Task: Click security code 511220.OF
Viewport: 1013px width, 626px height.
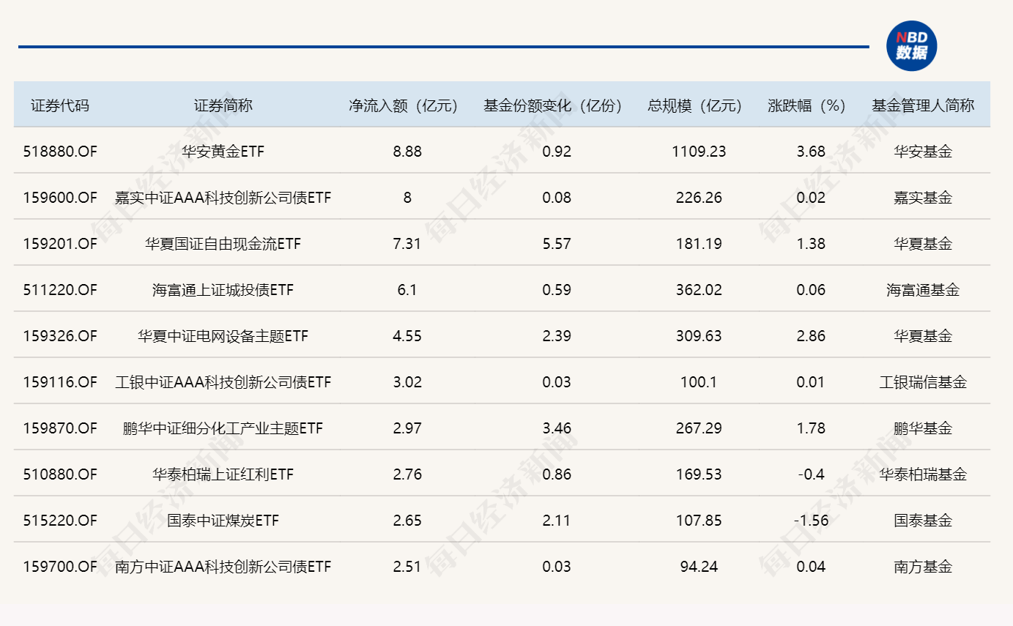Action: click(x=60, y=290)
